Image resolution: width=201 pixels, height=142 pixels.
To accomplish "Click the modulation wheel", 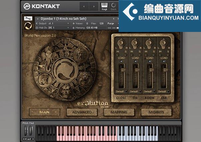I will (x=31, y=131).
